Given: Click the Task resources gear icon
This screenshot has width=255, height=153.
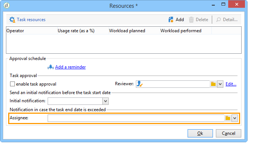Looking at the screenshot, I should [12, 20].
